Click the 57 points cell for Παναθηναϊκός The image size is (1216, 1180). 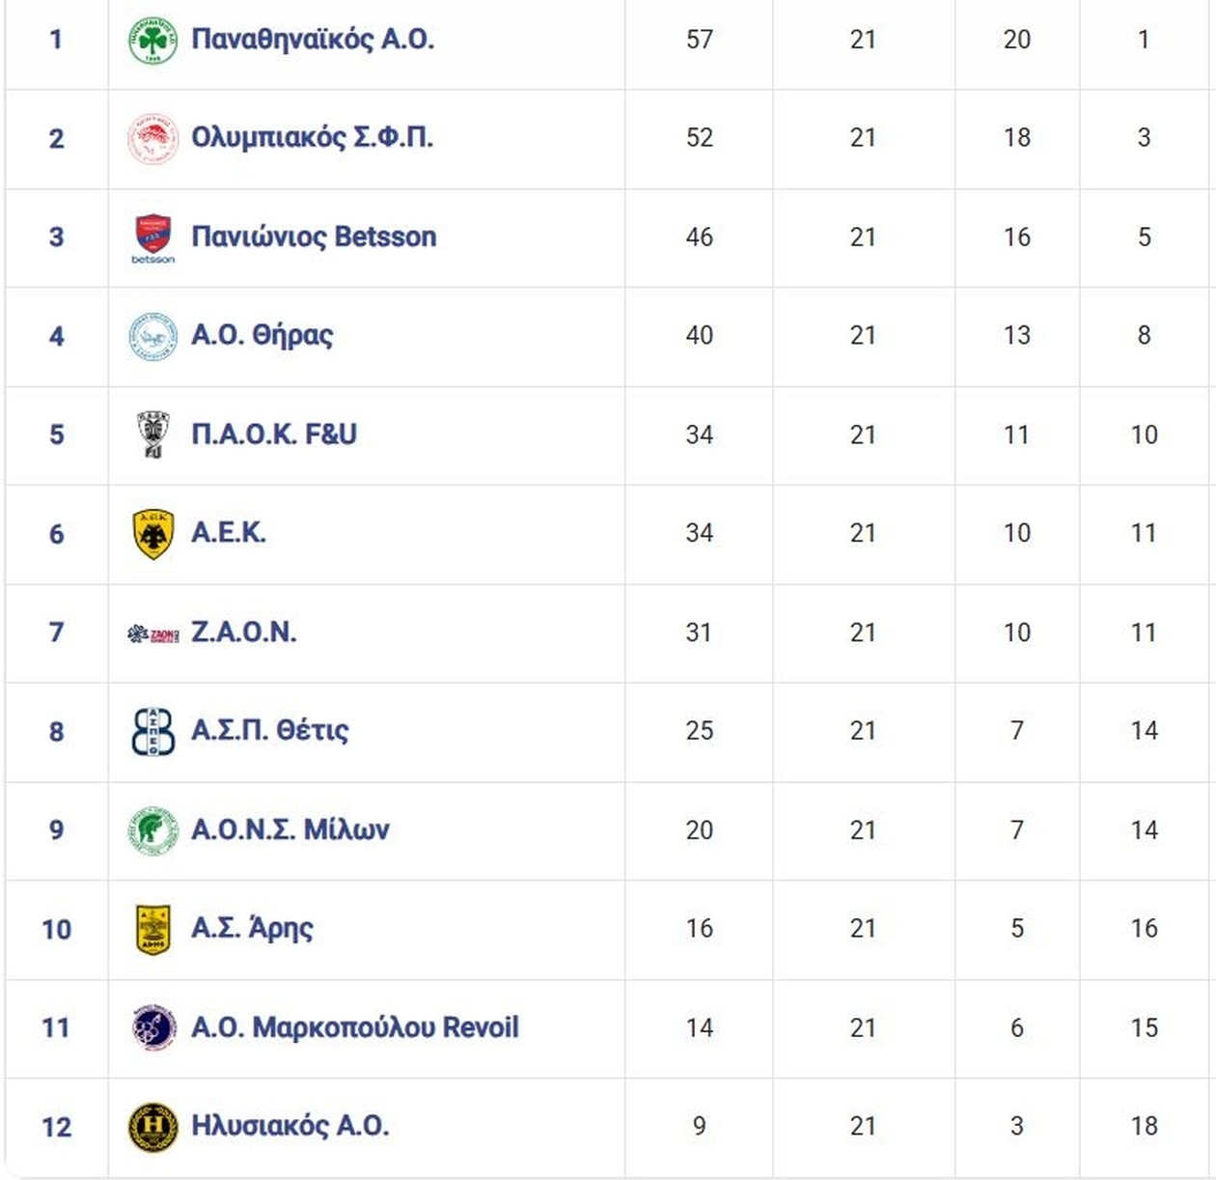(699, 40)
